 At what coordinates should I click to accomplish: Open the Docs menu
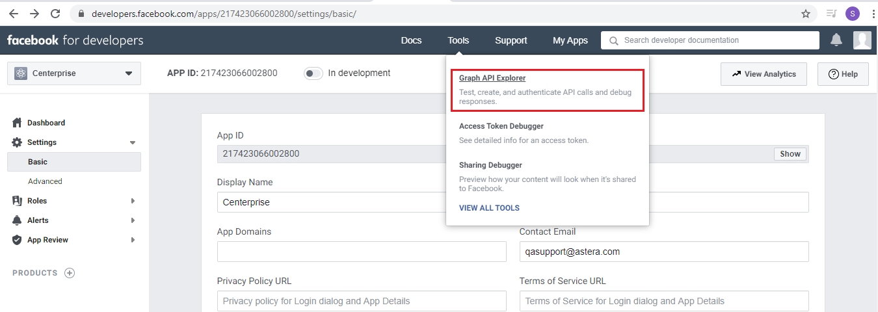tap(411, 40)
